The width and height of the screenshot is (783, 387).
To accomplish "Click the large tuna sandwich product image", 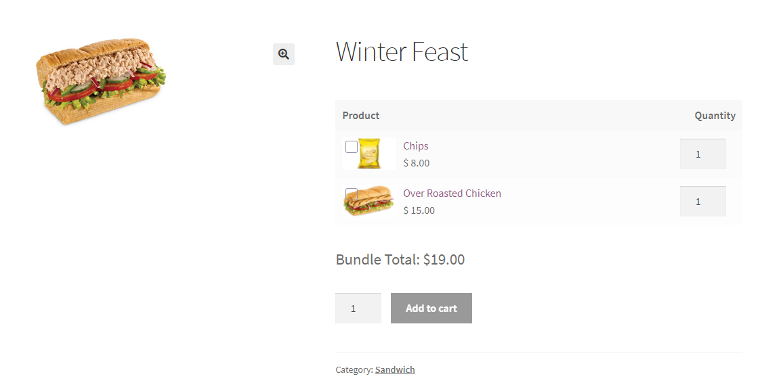I will [x=101, y=82].
